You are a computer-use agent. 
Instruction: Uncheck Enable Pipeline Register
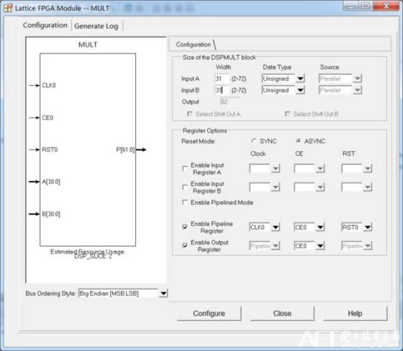(184, 227)
